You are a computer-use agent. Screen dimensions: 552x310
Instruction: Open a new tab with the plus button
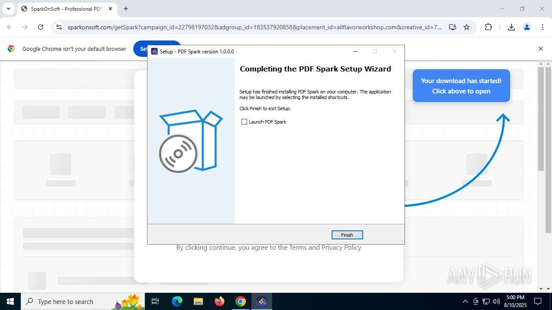[126, 9]
